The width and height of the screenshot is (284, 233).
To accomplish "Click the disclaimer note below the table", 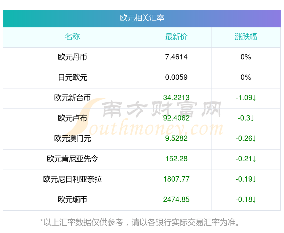I will coord(140,222).
